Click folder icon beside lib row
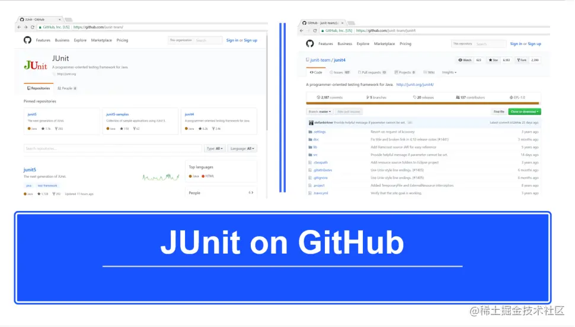Image resolution: width=575 pixels, height=327 pixels. 310,148
